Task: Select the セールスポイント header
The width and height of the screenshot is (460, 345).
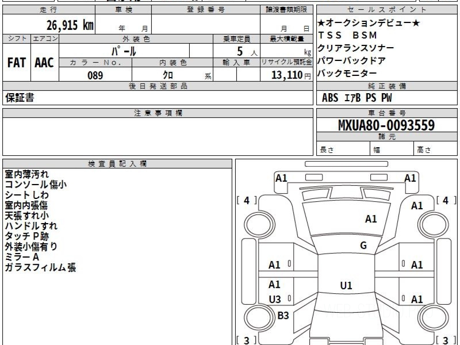Action: click(387, 10)
